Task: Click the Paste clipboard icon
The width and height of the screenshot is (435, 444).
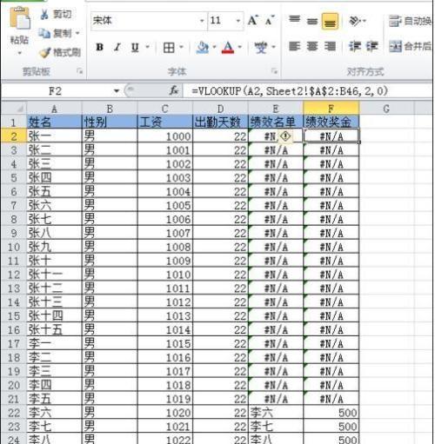Action: [20, 18]
